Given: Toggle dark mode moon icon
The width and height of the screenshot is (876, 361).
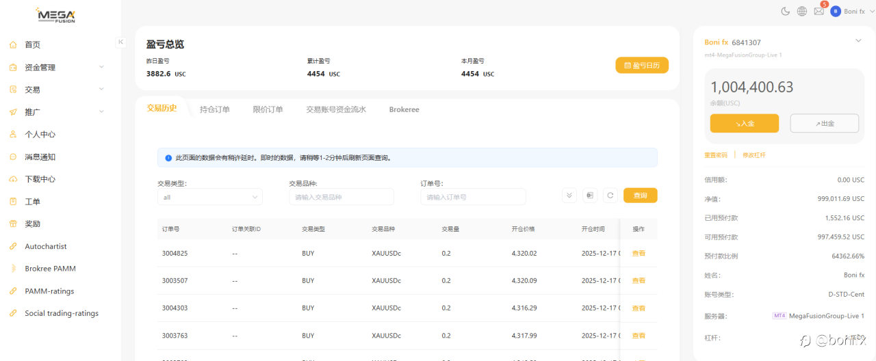Looking at the screenshot, I should click(x=785, y=11).
